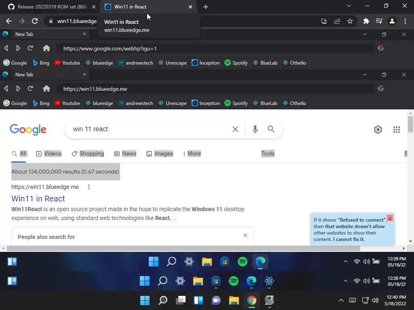Open Chrome in taskbar showing 12:40 PM
414x310 pixels.
[x=251, y=300]
